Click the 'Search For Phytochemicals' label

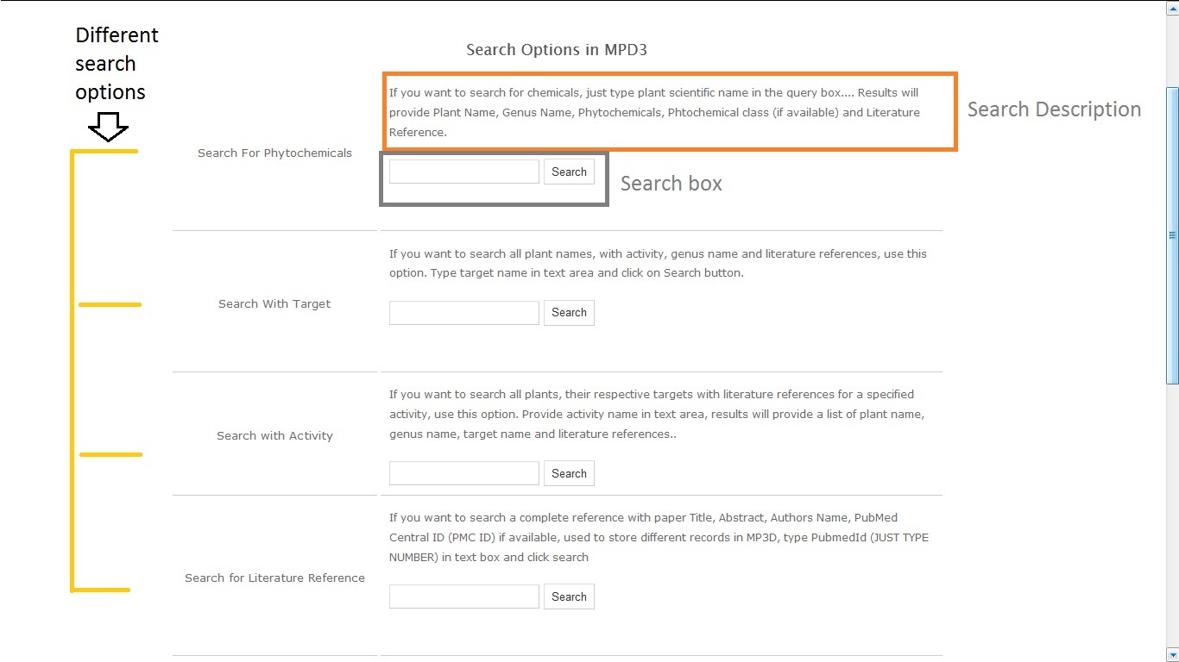[274, 153]
